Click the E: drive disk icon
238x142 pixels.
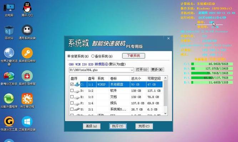click(x=77, y=97)
